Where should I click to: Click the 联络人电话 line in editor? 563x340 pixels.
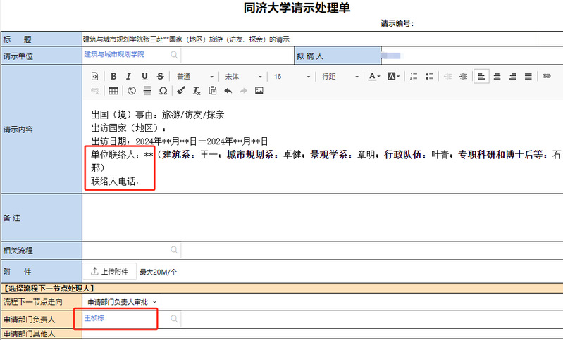click(x=115, y=182)
